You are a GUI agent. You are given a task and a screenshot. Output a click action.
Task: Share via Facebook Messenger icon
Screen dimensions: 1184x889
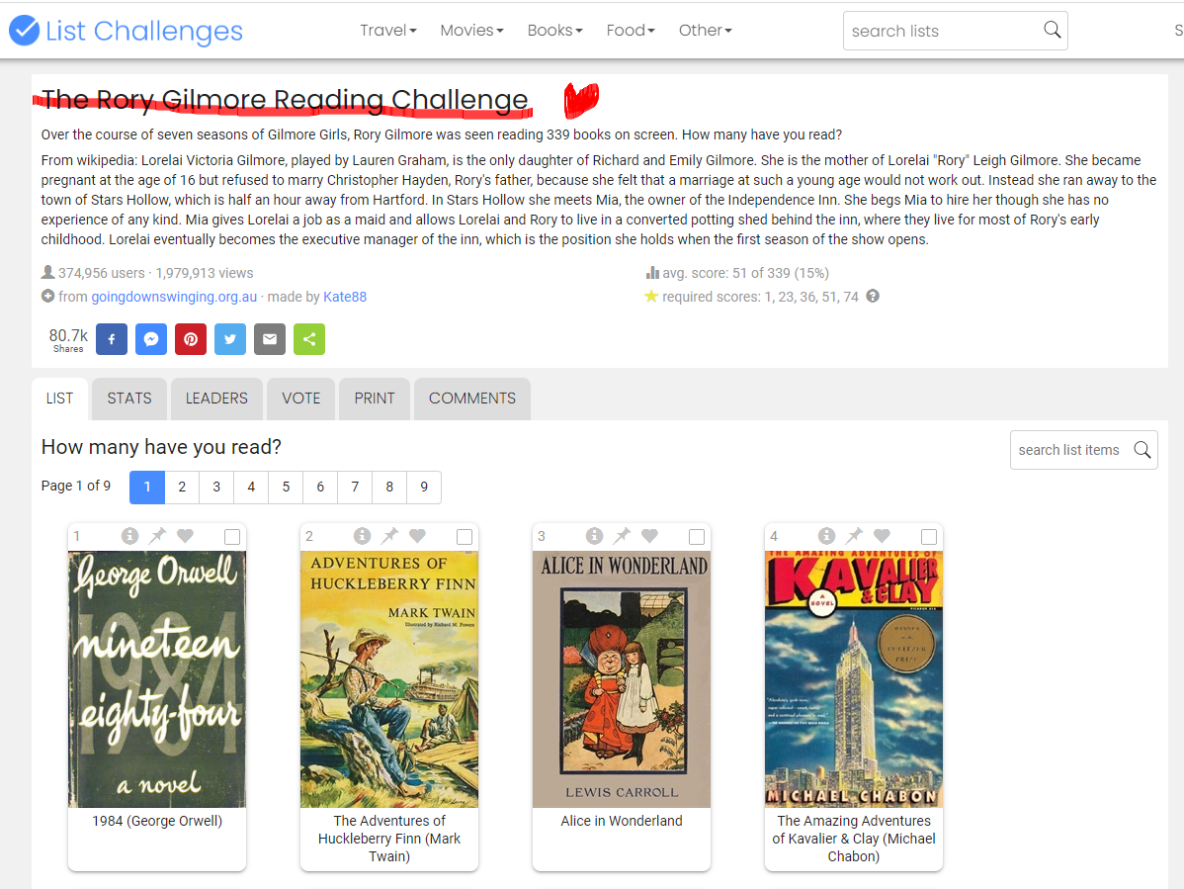tap(151, 339)
